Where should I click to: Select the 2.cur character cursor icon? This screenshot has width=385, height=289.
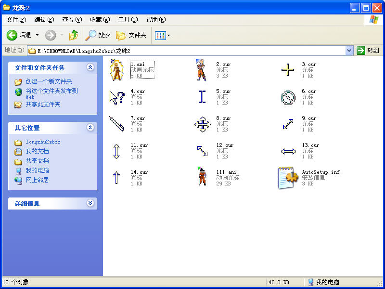coord(201,70)
